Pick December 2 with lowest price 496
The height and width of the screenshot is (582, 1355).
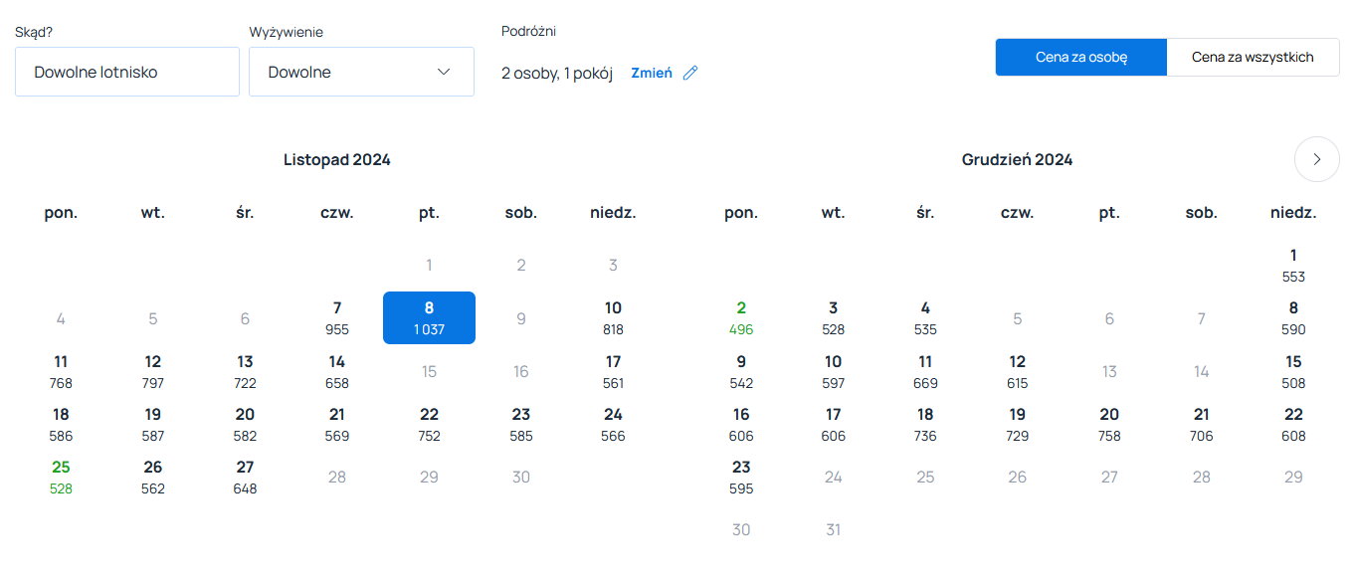click(x=741, y=318)
